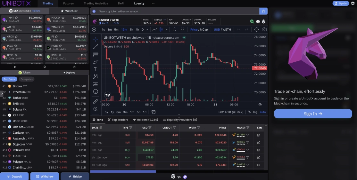The height and width of the screenshot is (180, 357).
Task: Select the zoom in tool
Action: pos(95,109)
